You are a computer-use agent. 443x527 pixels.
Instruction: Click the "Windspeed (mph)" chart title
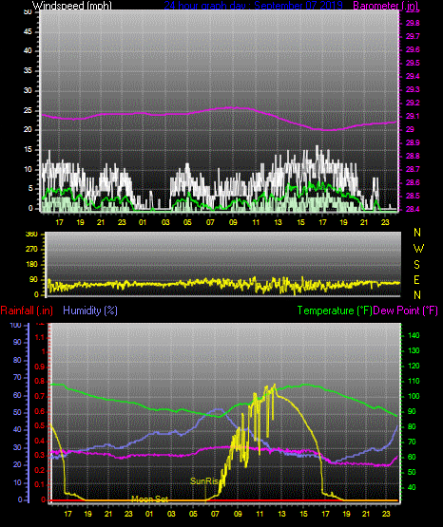click(71, 6)
